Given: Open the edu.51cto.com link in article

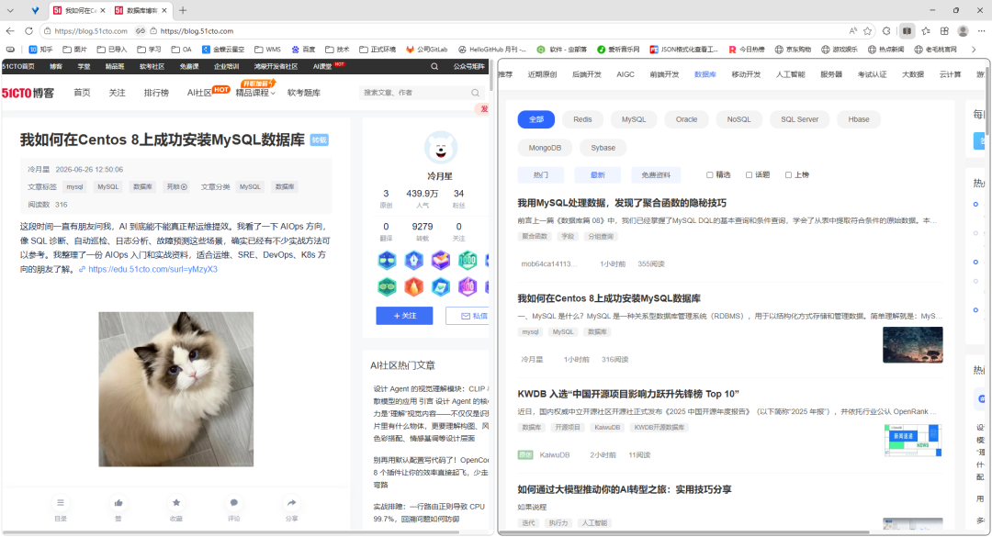Looking at the screenshot, I should click(x=152, y=270).
